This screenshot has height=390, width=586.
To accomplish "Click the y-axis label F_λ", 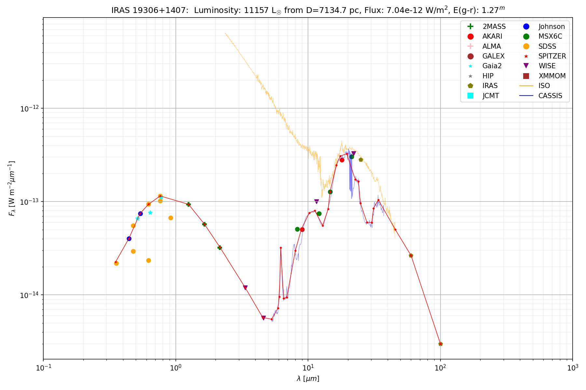I will point(12,188).
